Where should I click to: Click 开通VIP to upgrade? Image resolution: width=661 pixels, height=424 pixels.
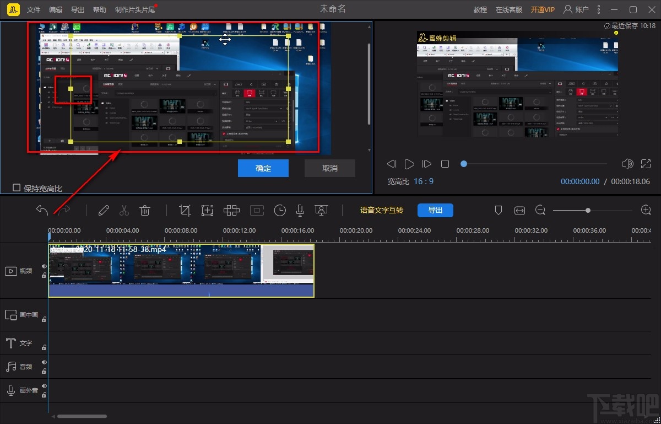[x=543, y=10]
